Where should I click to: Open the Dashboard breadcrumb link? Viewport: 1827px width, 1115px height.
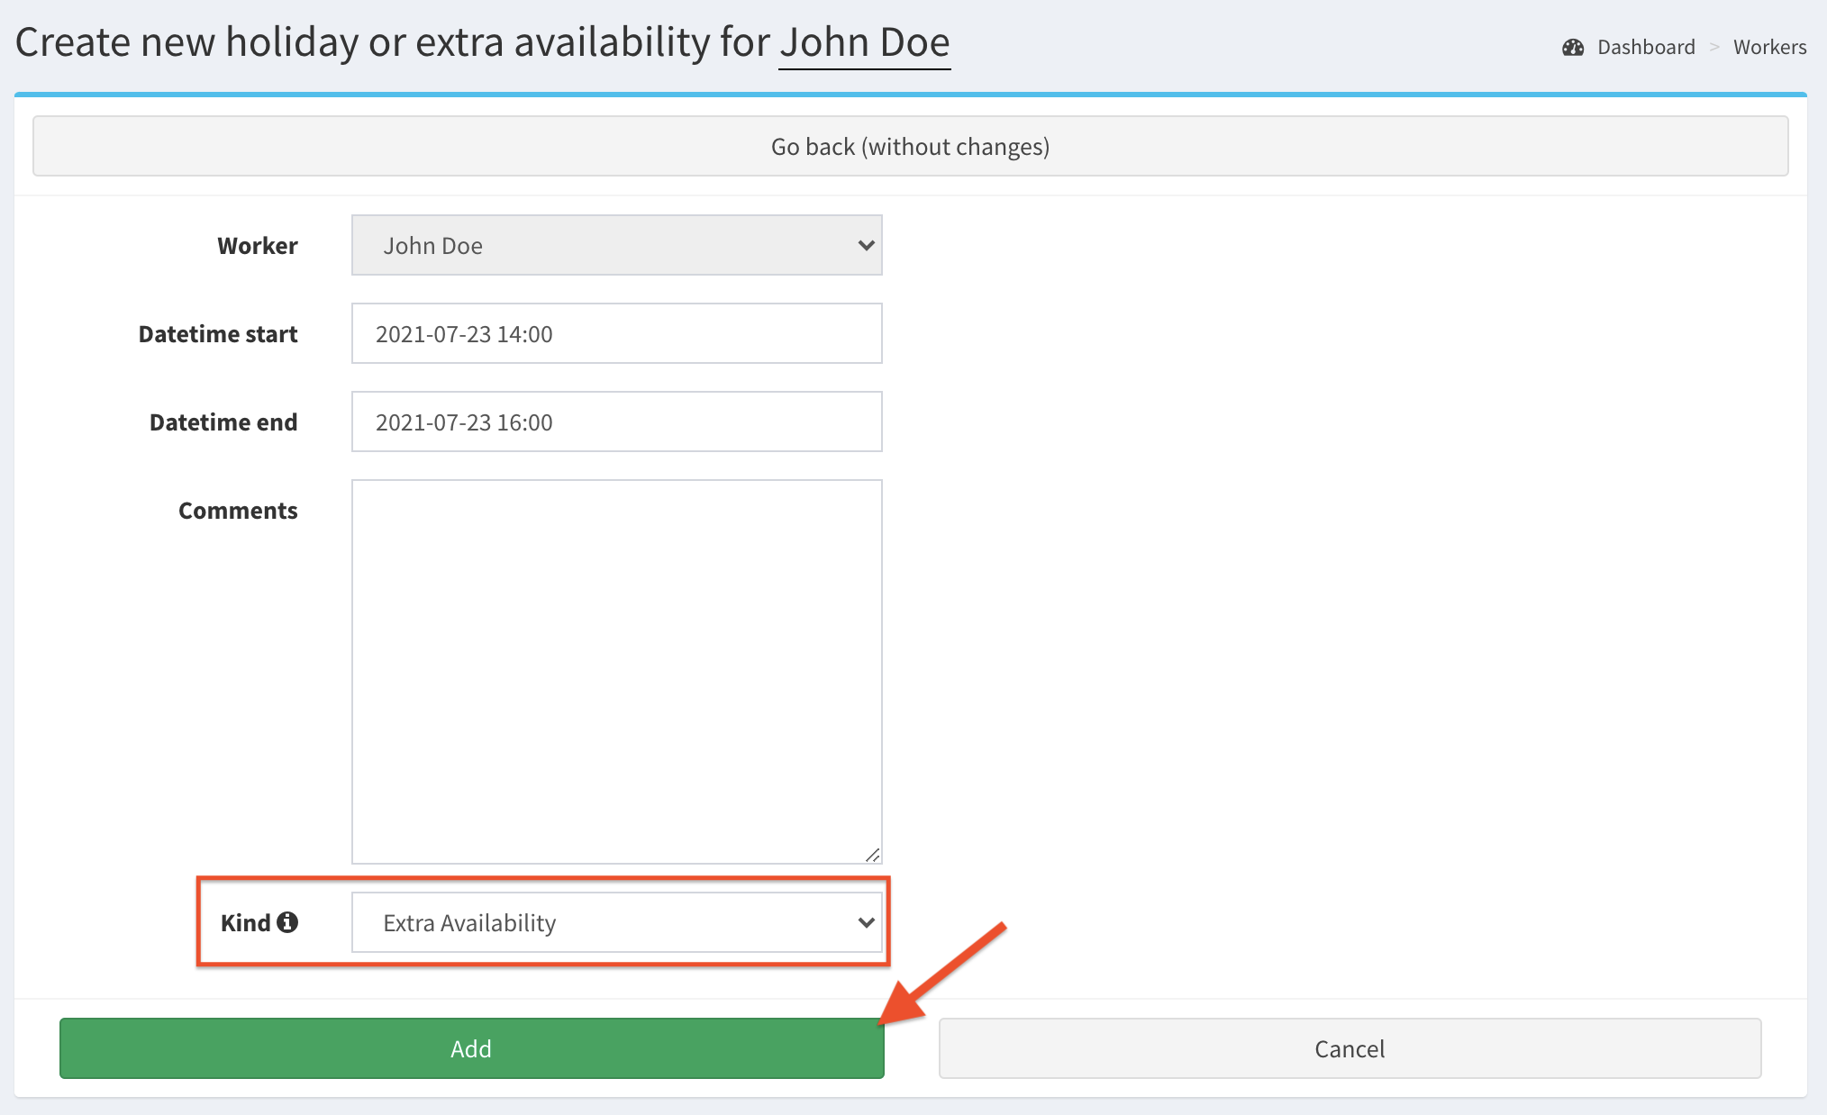1645,48
